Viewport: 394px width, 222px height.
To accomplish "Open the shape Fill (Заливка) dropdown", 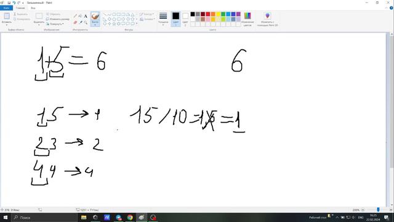I will [x=147, y=19].
